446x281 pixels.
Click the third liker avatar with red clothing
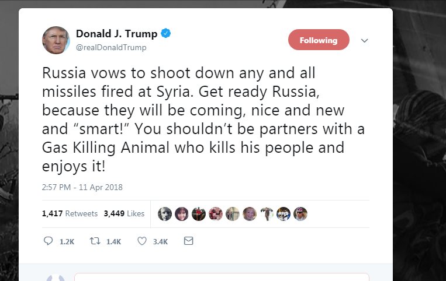point(199,213)
